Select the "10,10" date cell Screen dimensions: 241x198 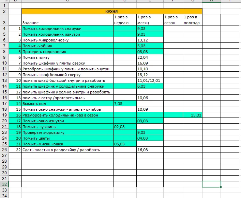point(150,69)
